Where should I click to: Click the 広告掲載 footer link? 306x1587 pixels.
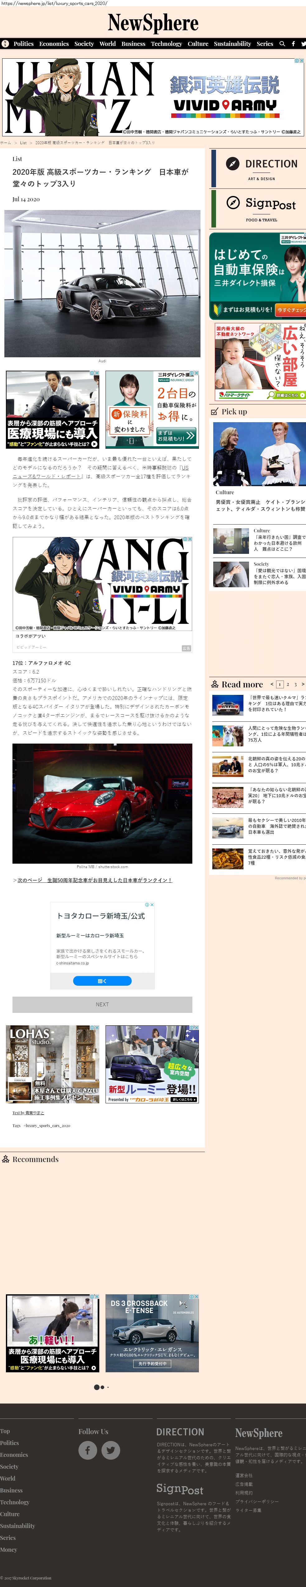coord(244,1484)
